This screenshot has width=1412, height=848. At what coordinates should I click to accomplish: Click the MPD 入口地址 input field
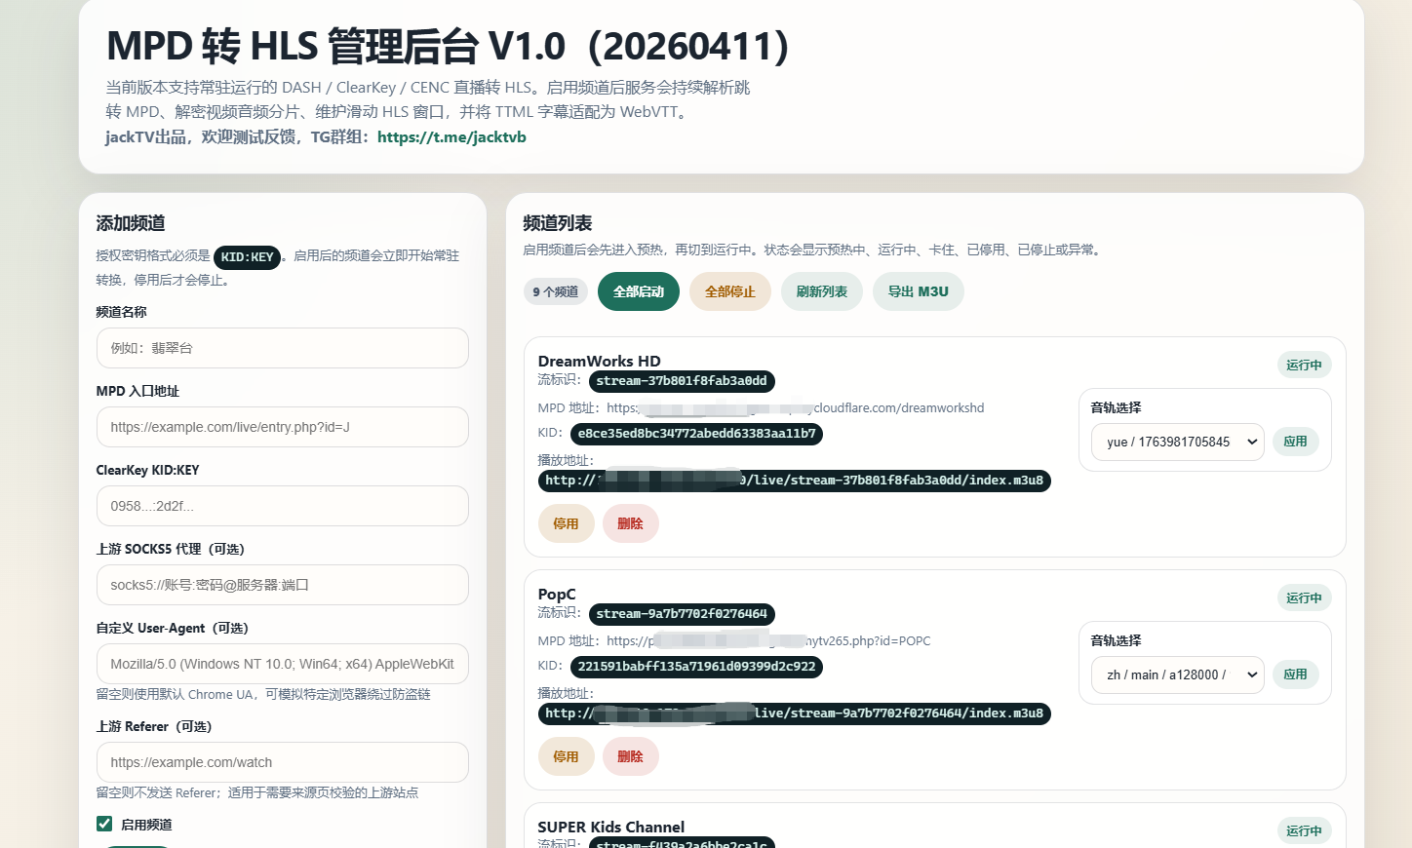click(x=282, y=427)
